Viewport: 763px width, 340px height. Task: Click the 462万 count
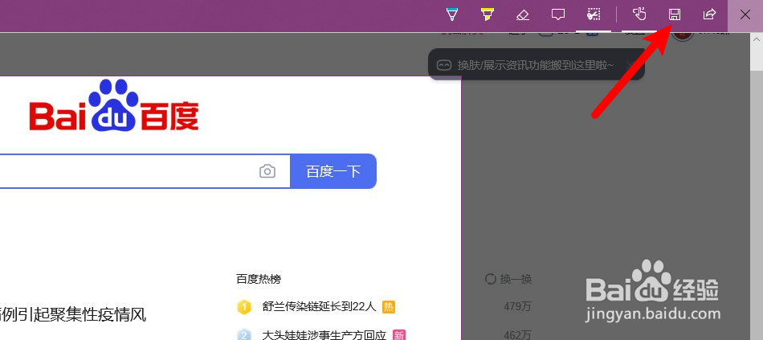pos(517,335)
